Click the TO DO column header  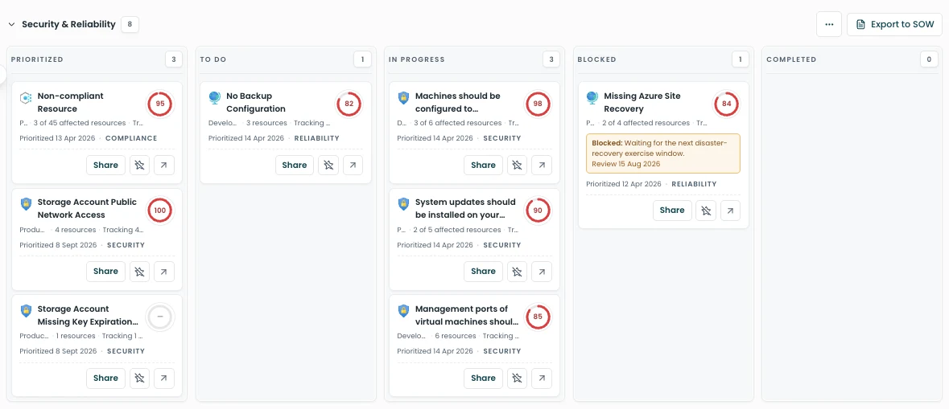click(213, 59)
